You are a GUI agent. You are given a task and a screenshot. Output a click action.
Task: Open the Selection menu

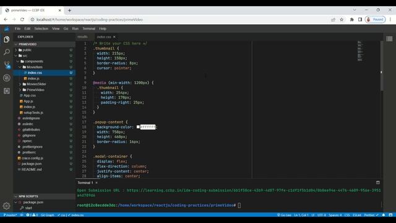tap(41, 28)
